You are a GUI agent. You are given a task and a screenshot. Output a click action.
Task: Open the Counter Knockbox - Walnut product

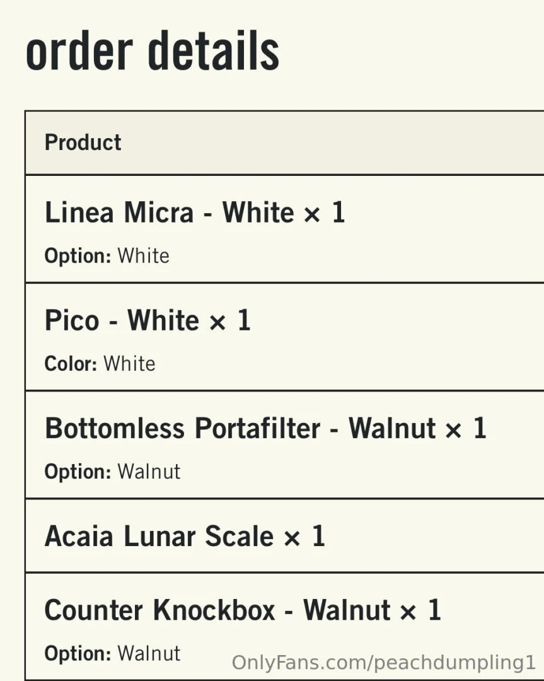[217, 610]
